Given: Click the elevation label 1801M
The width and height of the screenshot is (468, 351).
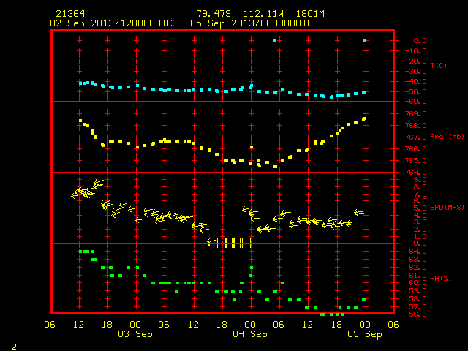Looking at the screenshot, I should click(x=310, y=14).
